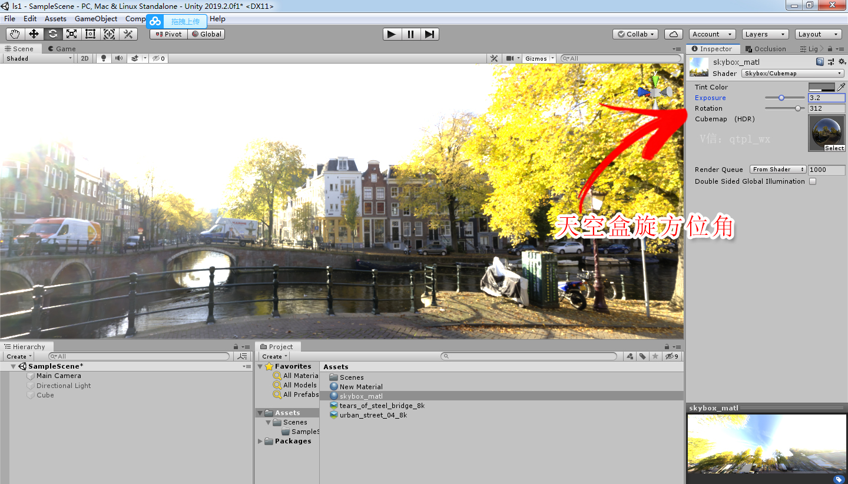Open the Assets menu
The width and height of the screenshot is (848, 484).
click(x=55, y=19)
